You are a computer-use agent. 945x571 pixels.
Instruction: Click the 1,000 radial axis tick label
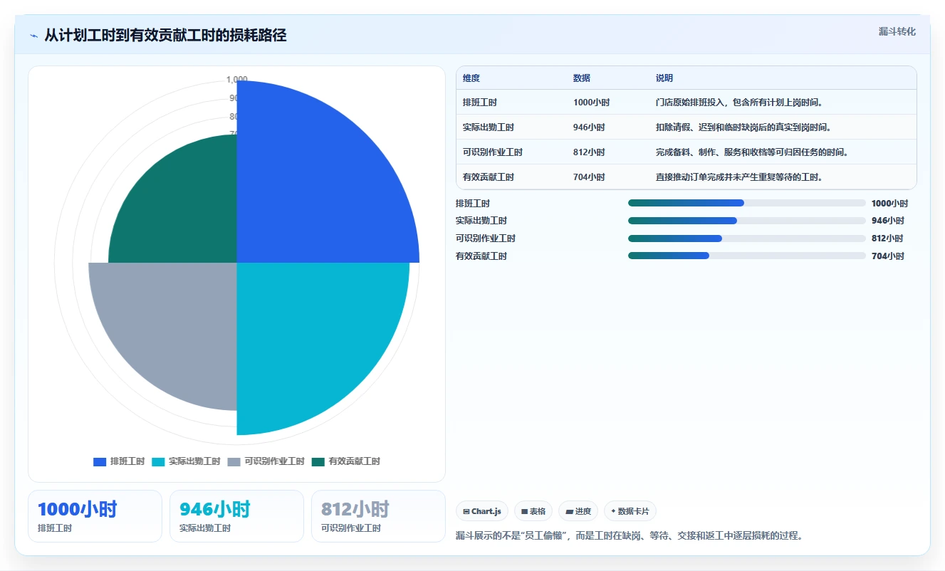(236, 79)
